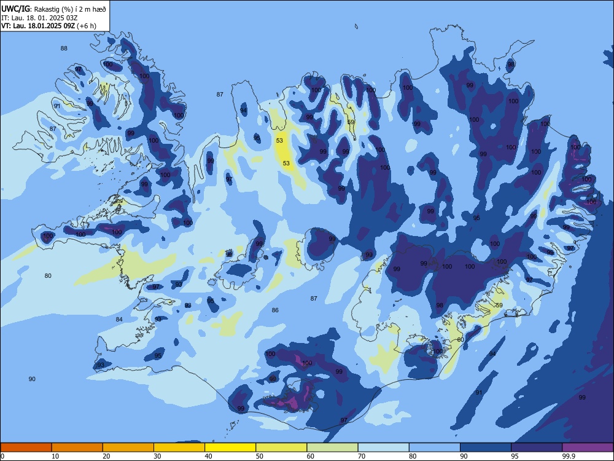Select the bright yellow 40–50 legend swatch
614x461 pixels.
click(230, 447)
